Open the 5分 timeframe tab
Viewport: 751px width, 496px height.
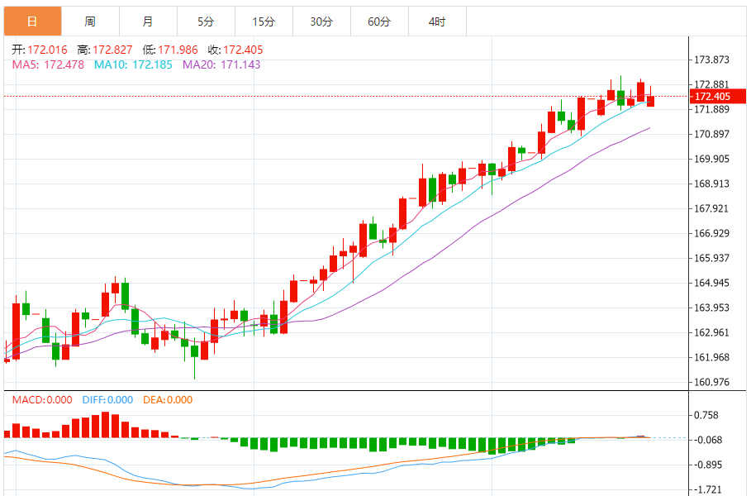(x=207, y=21)
